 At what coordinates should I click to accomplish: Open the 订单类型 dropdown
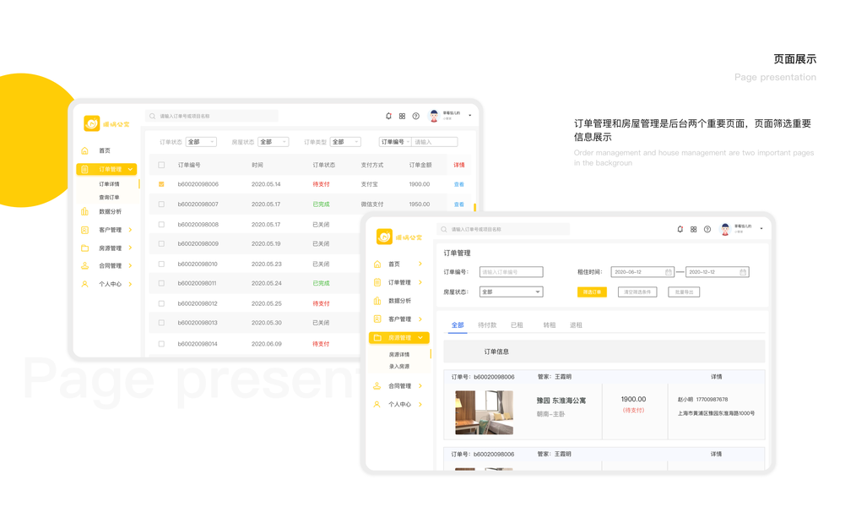point(345,142)
